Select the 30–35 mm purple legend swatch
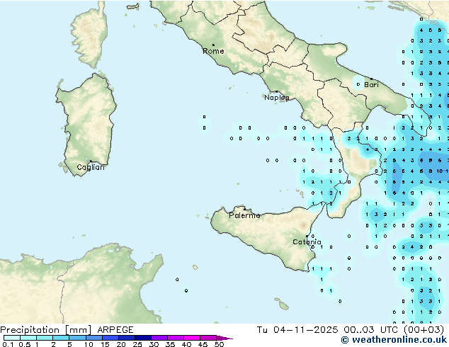Image resolution: width=449 pixels, height=347 pixels. pos(159,338)
